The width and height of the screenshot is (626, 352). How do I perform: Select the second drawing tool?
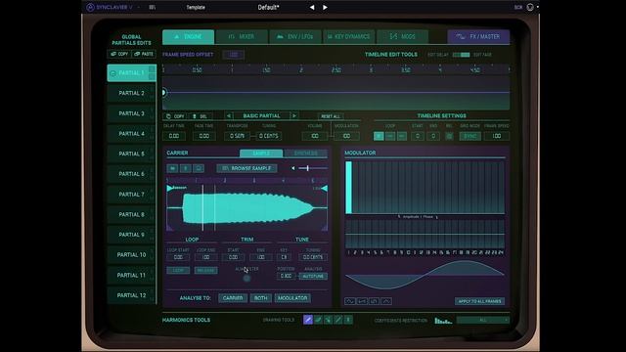tap(318, 320)
